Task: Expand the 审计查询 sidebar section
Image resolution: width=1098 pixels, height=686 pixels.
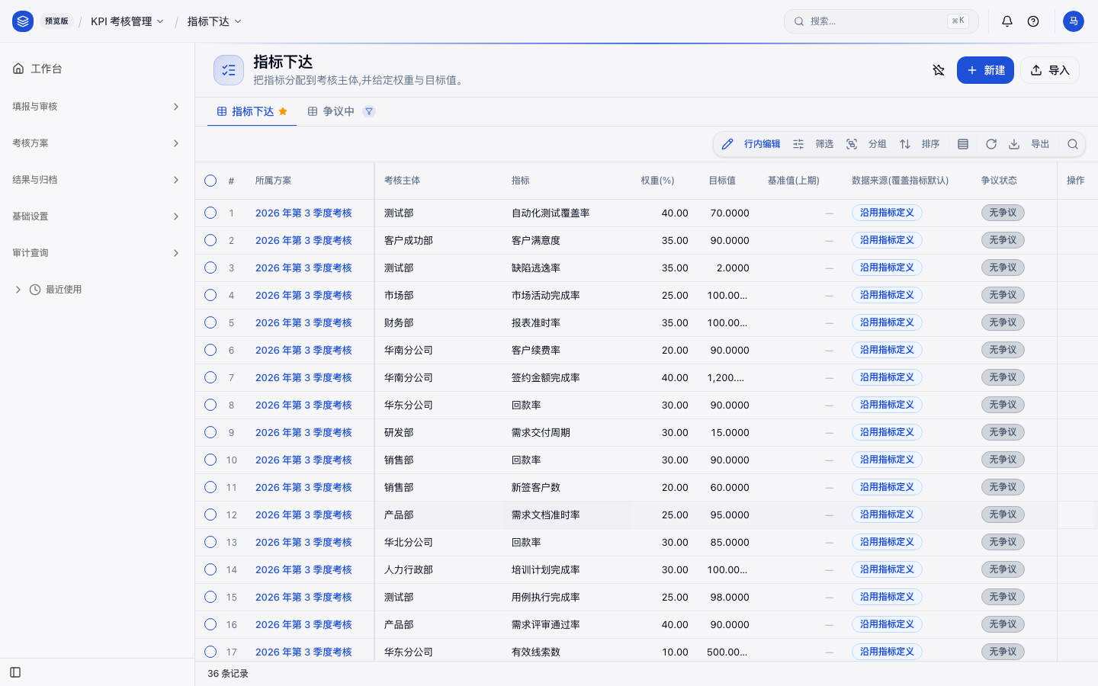Action: [98, 253]
